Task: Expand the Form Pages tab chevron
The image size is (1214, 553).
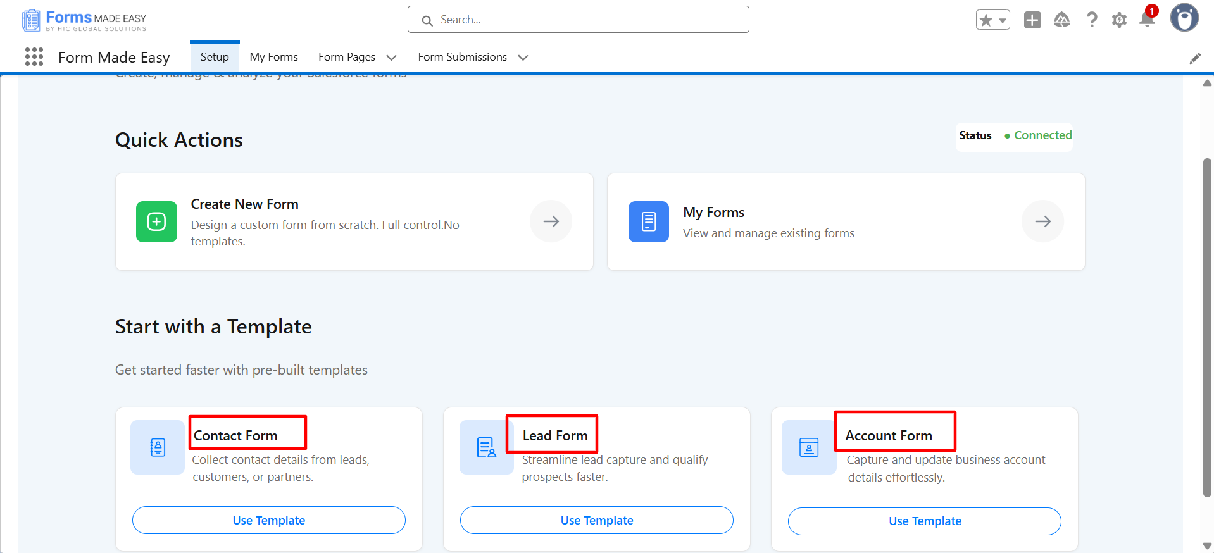Action: 392,58
